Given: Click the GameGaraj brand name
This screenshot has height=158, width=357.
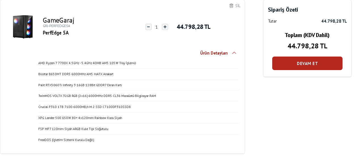Looking at the screenshot, I should (58, 20).
